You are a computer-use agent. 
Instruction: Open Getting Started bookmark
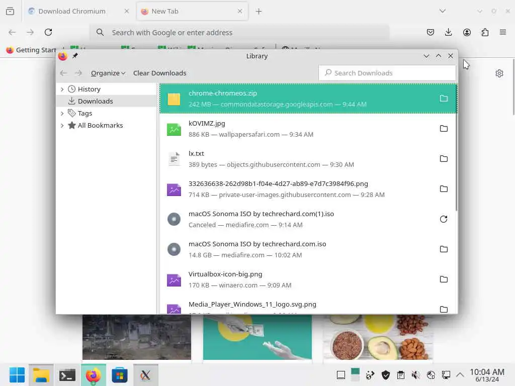[x=31, y=50]
